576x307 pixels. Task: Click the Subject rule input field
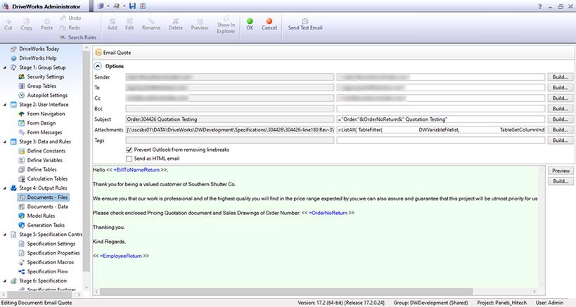tap(441, 119)
